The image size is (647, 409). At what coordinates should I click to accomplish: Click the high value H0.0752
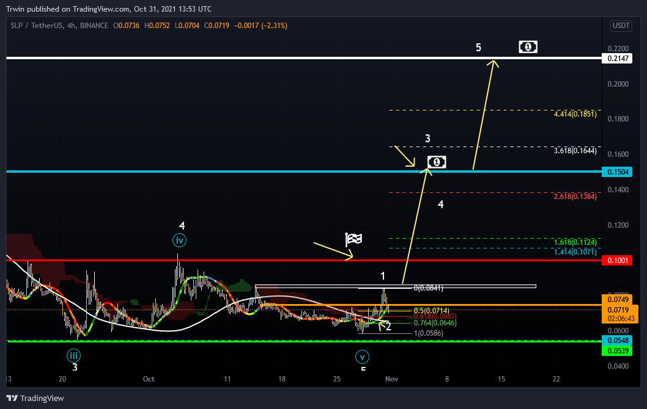[x=157, y=26]
